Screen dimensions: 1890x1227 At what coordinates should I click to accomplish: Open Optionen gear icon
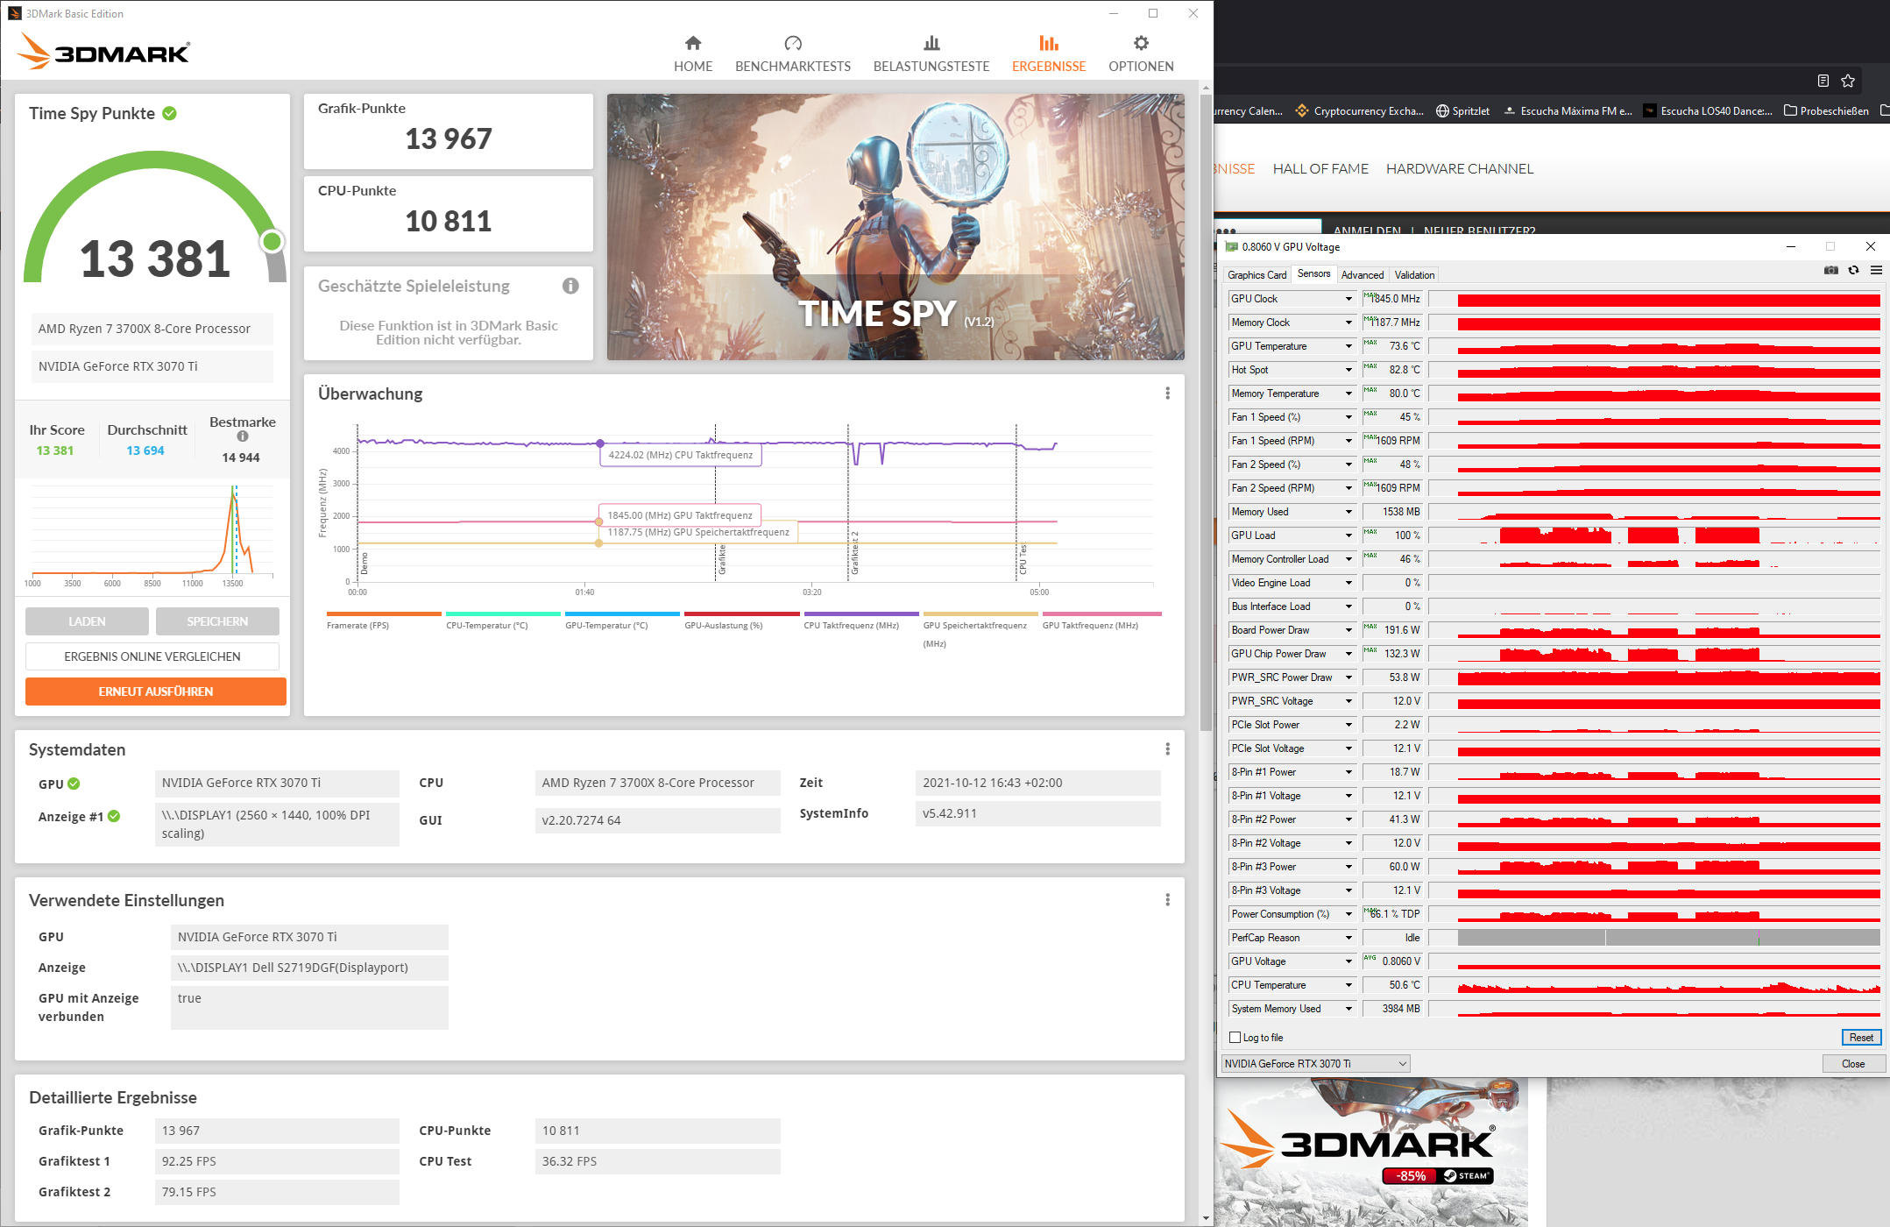1141,43
